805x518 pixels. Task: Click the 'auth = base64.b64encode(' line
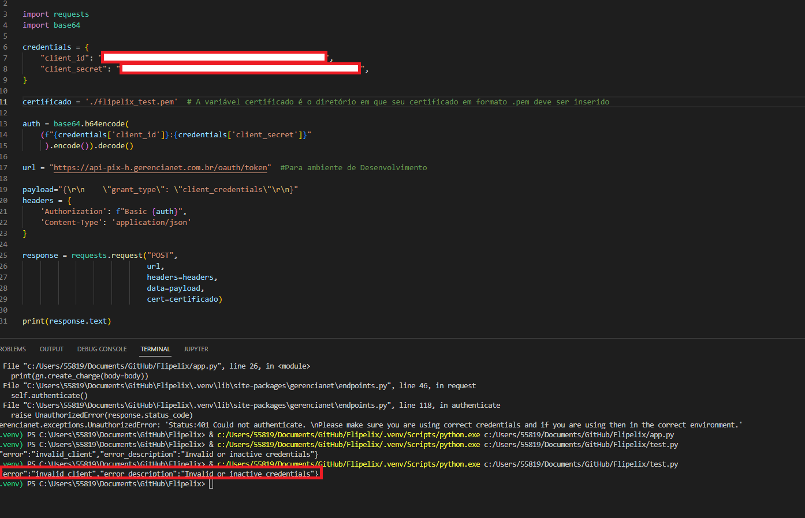[x=76, y=124]
